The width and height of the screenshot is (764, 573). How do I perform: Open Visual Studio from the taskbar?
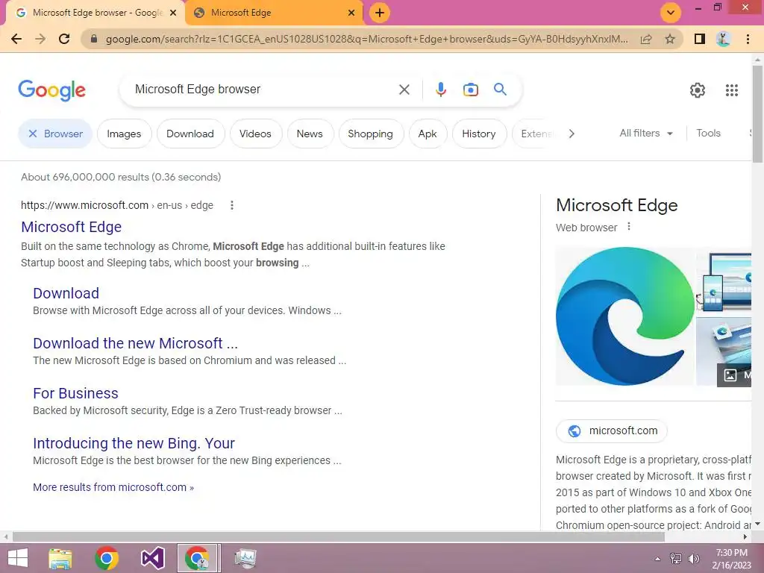tap(152, 558)
